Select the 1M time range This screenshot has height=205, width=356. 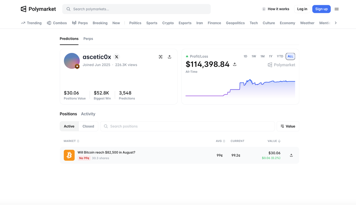[262, 56]
